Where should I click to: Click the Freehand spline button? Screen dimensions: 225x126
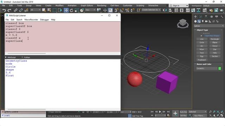(202, 60)
